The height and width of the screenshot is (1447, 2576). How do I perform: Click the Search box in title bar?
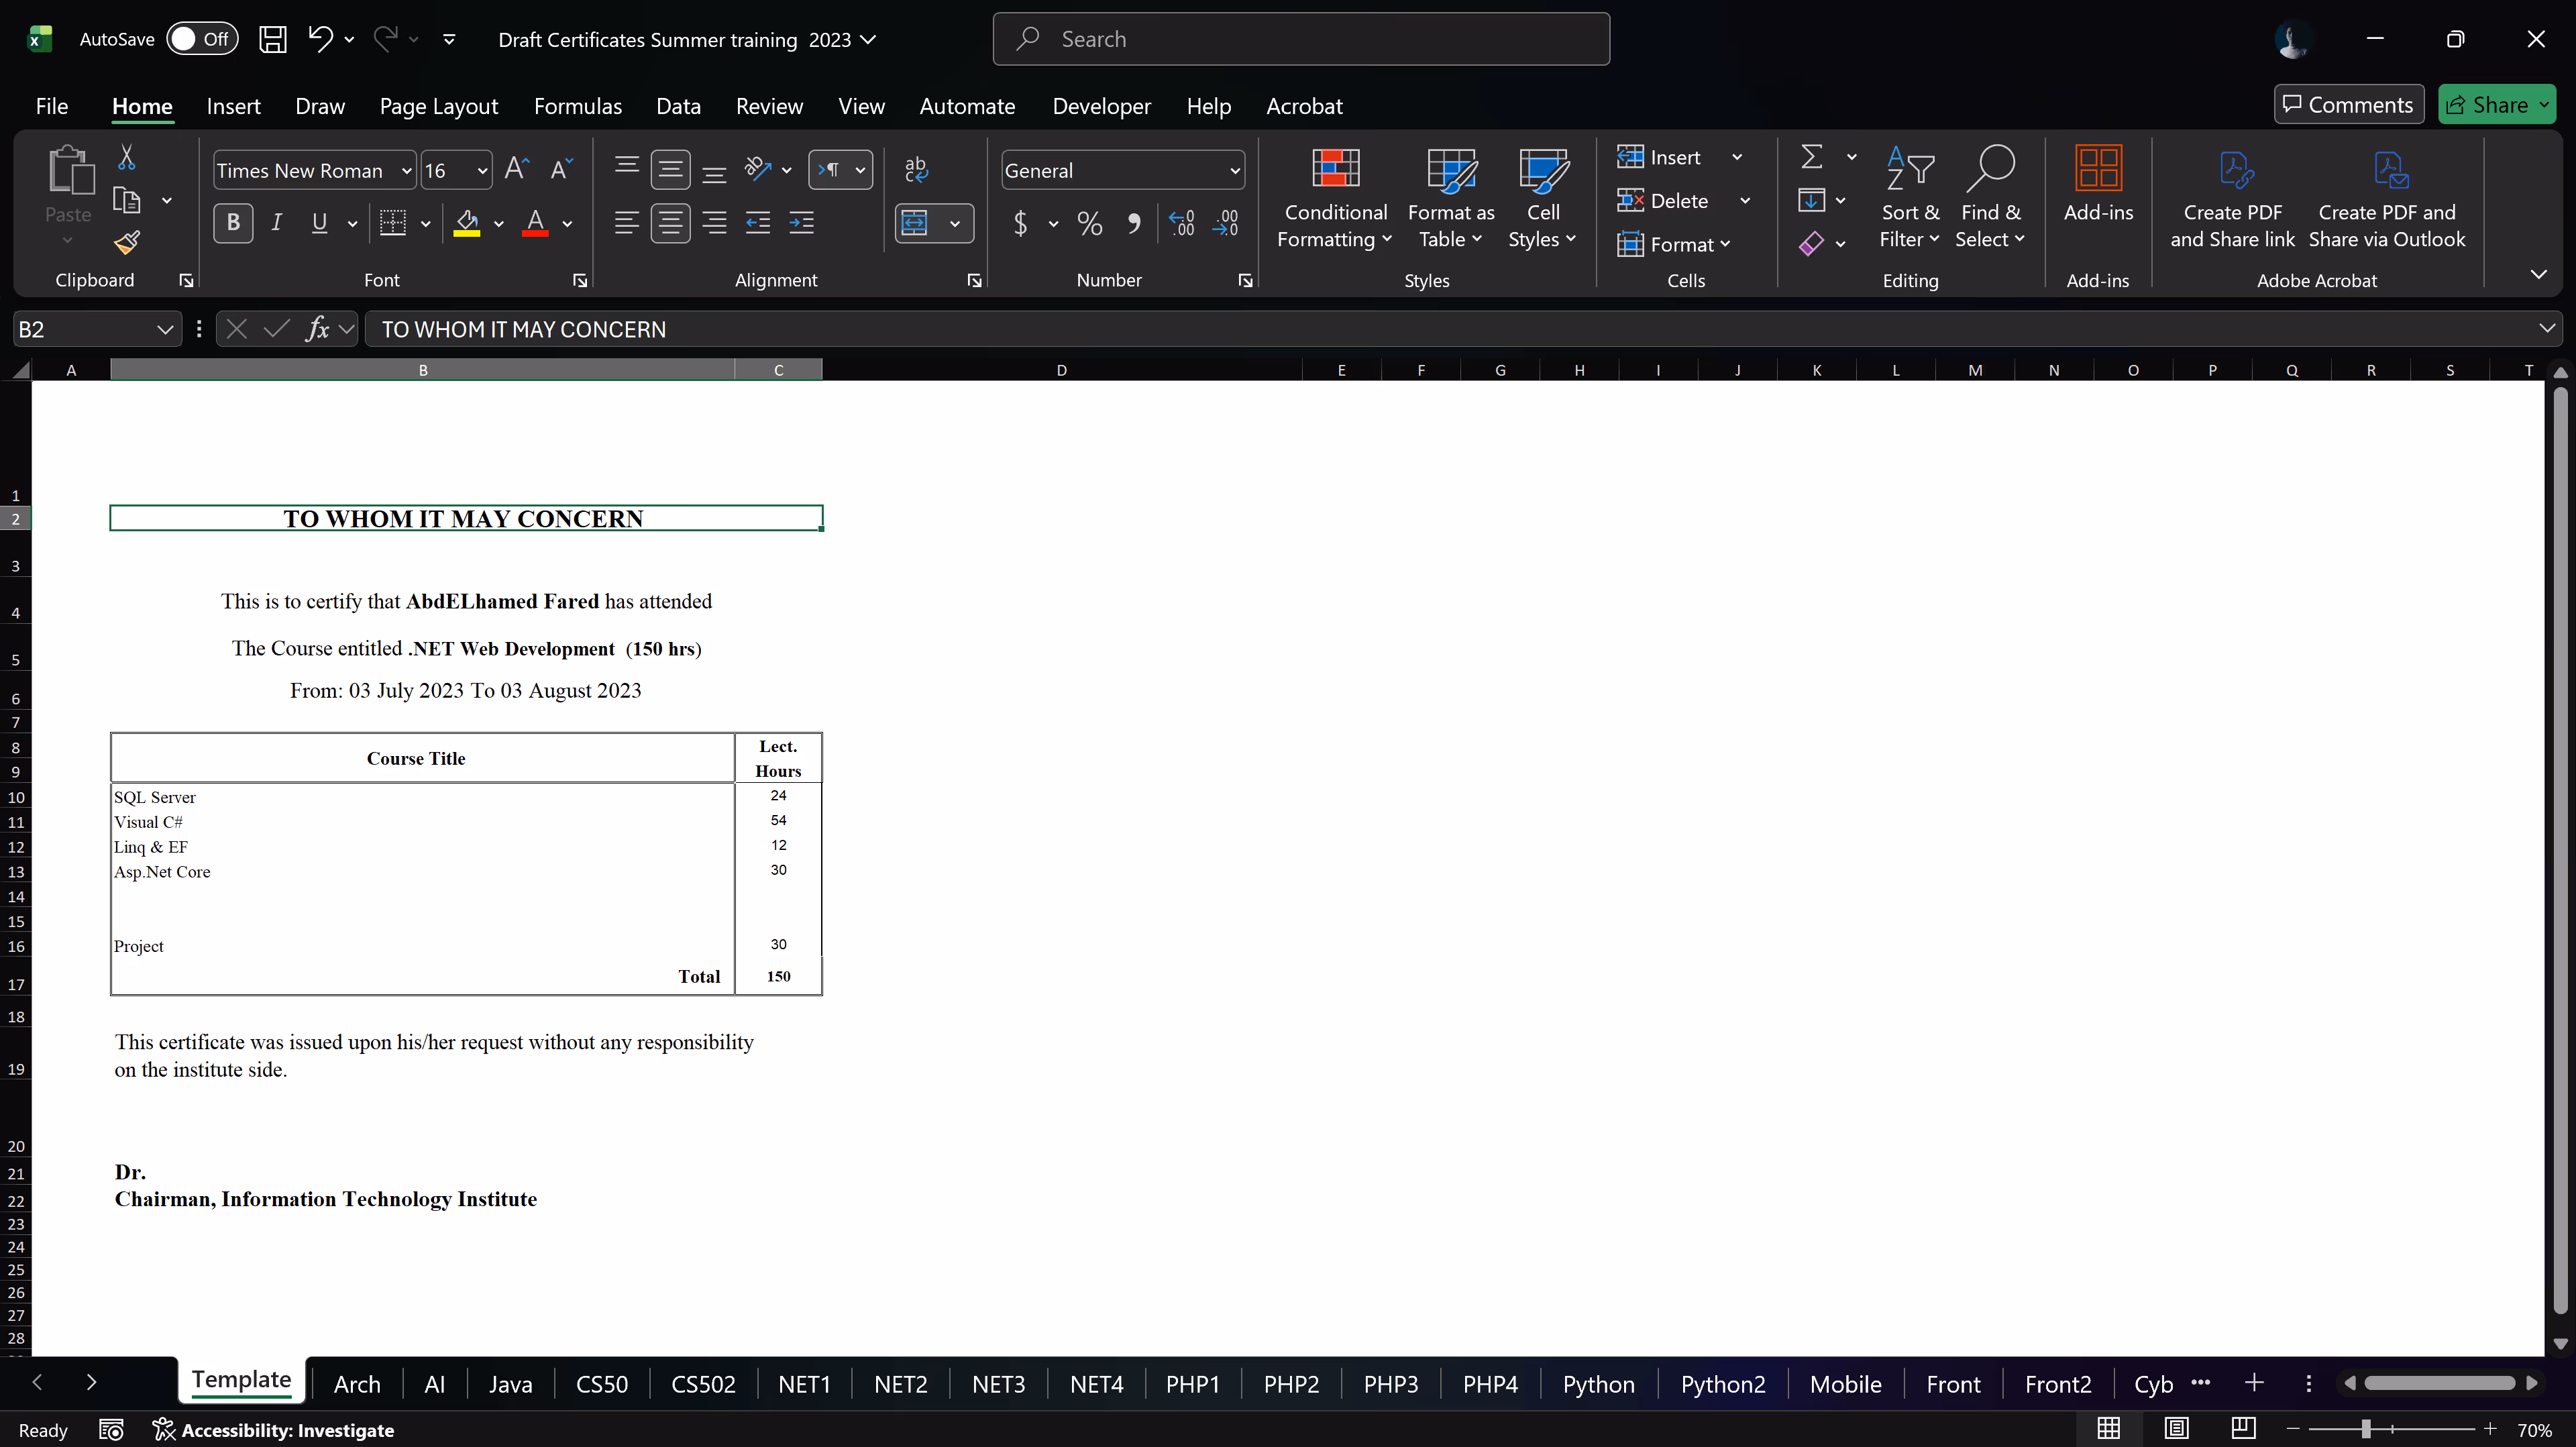tap(1301, 39)
